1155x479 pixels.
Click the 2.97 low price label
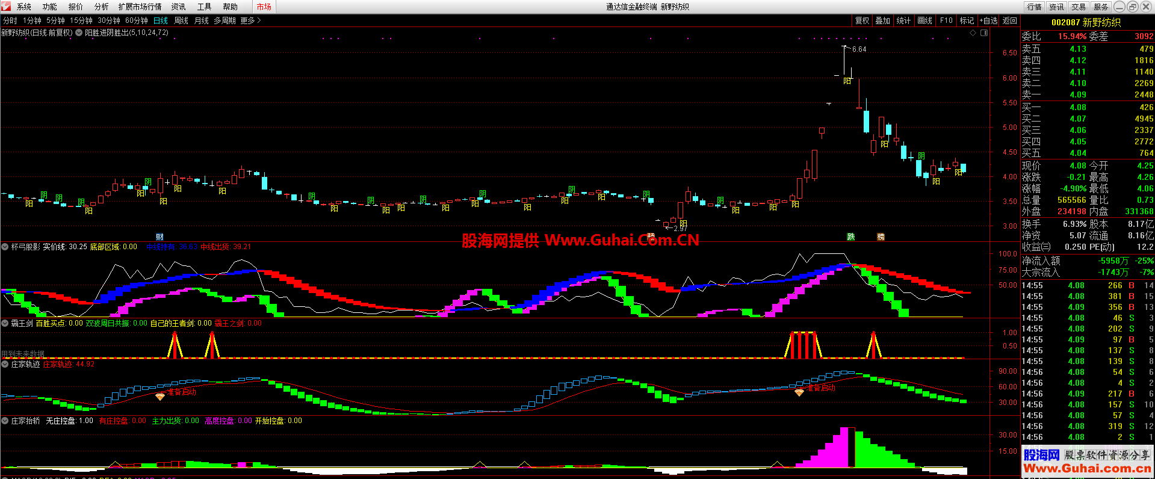pos(681,228)
